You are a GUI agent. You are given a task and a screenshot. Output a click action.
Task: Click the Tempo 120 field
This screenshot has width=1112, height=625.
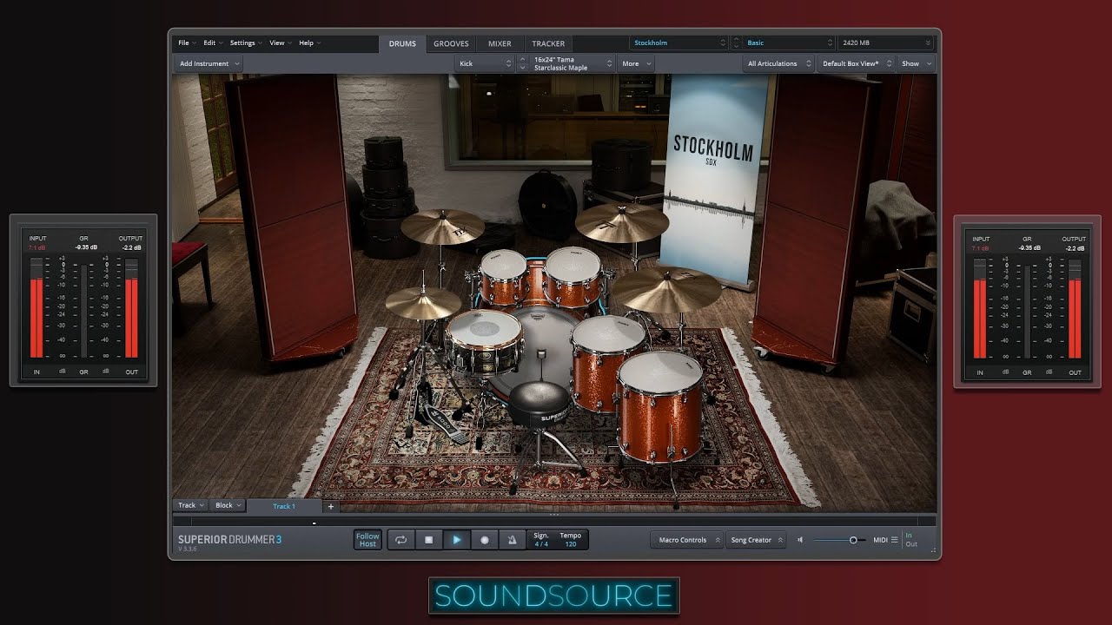click(571, 540)
